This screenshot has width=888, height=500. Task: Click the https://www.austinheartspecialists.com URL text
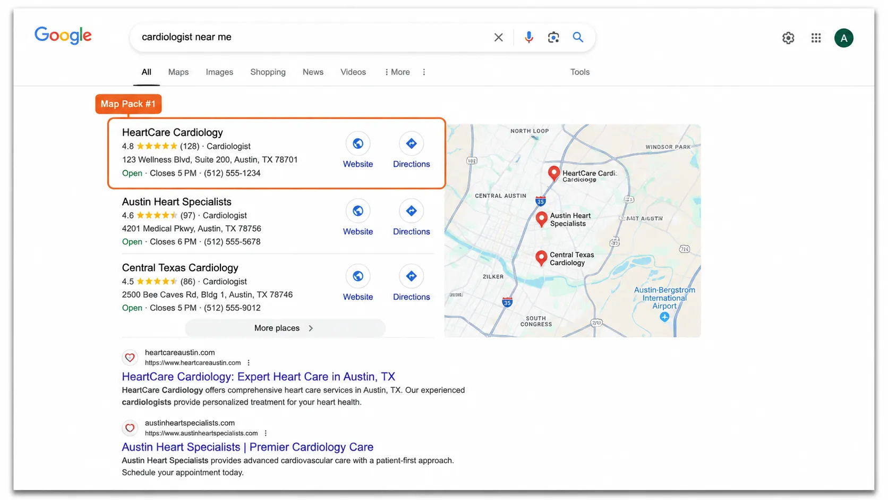[x=201, y=433]
